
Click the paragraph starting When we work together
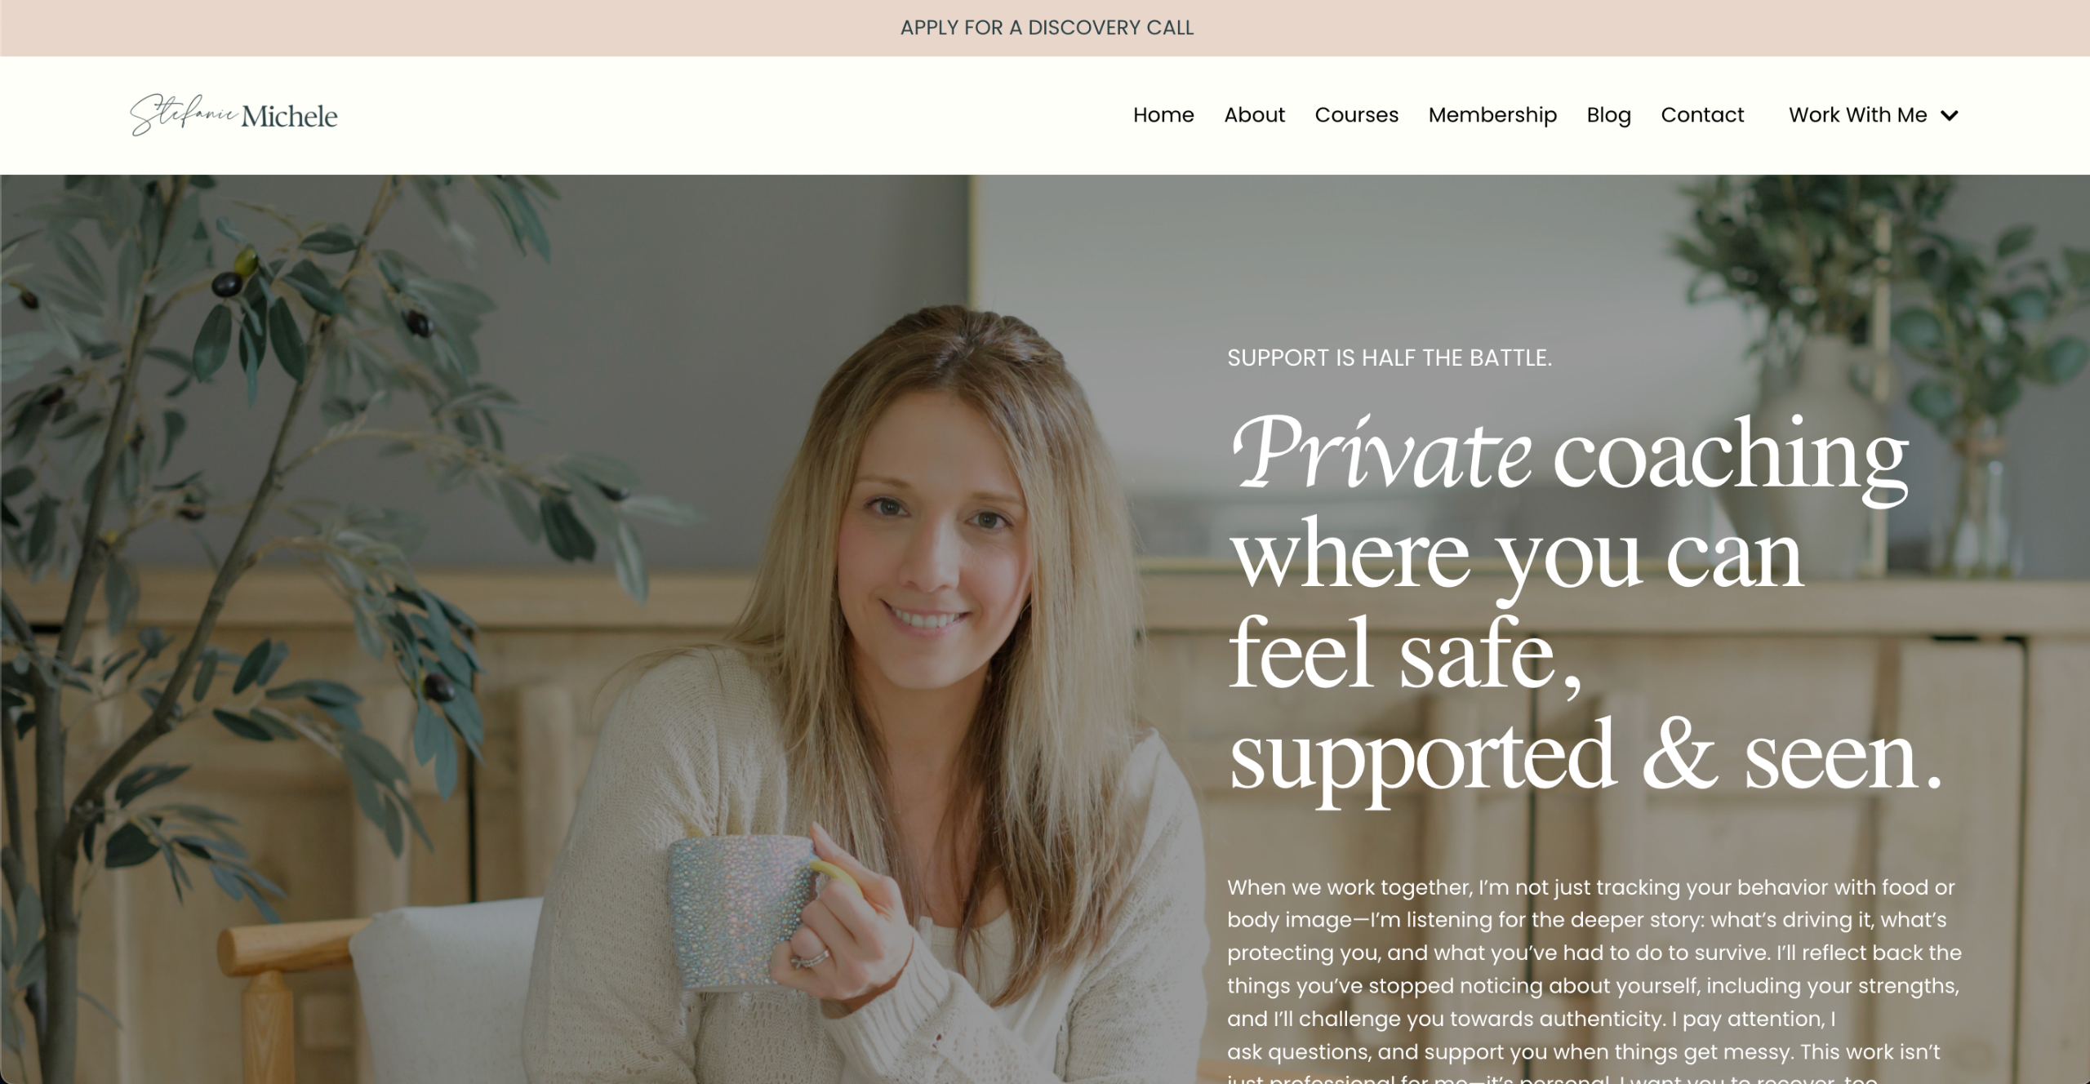1594,980
